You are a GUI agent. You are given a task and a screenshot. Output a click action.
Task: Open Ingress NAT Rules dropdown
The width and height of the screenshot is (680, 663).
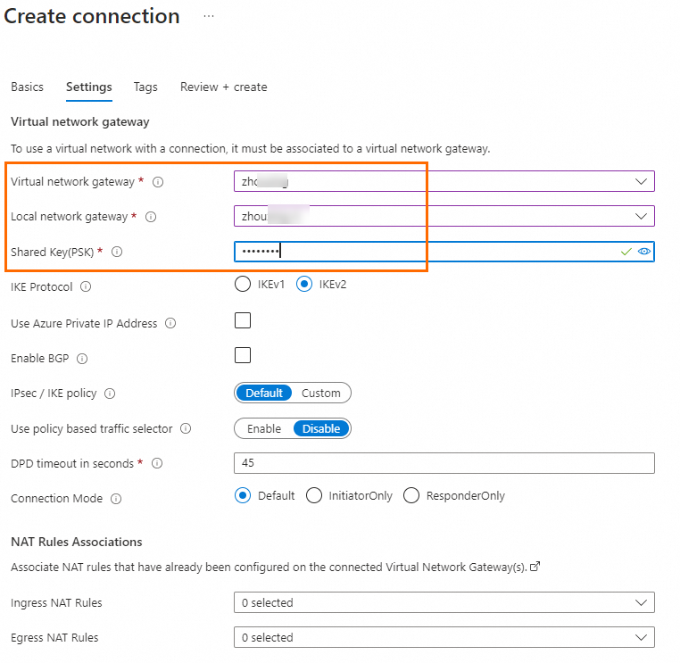tap(641, 602)
